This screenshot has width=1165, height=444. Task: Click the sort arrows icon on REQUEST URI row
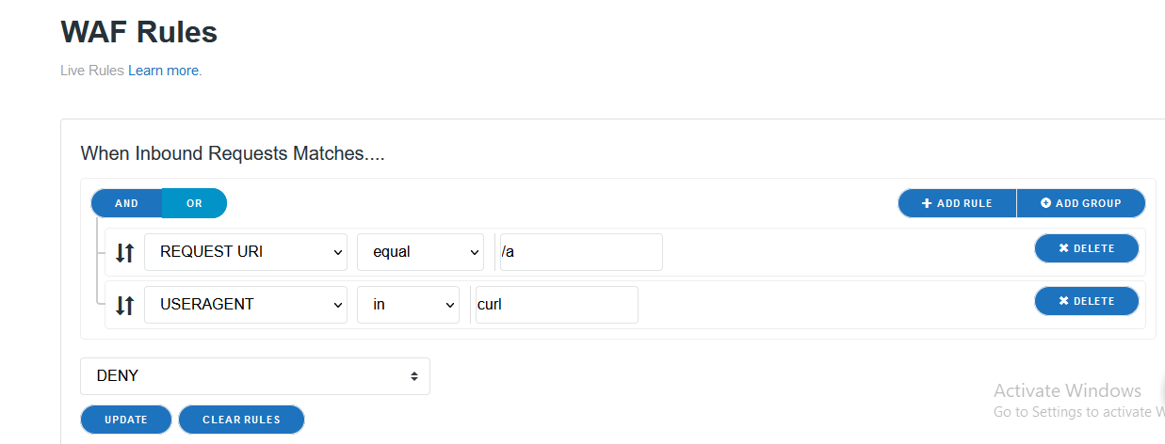[125, 252]
